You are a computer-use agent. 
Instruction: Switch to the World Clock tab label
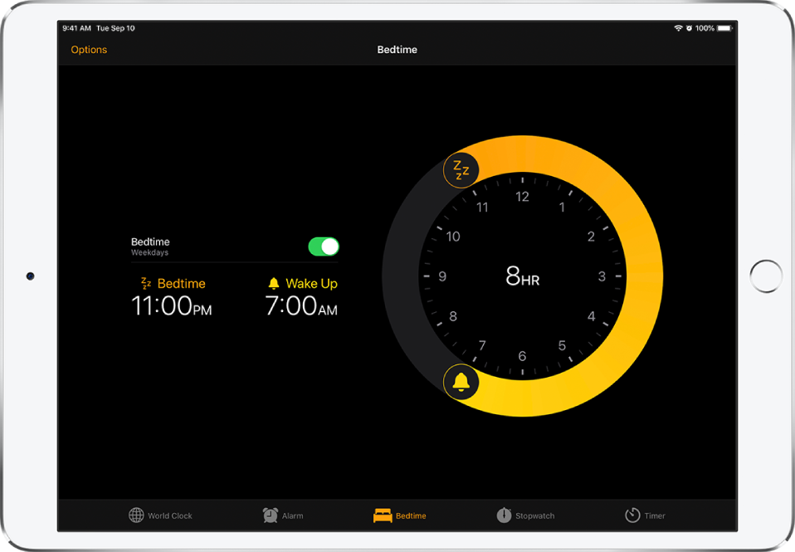tap(170, 516)
